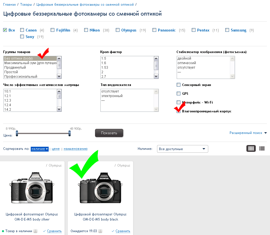Click the minimum price slider handle
Image resolution: width=270 pixels, height=235 pixels.
coord(17,133)
